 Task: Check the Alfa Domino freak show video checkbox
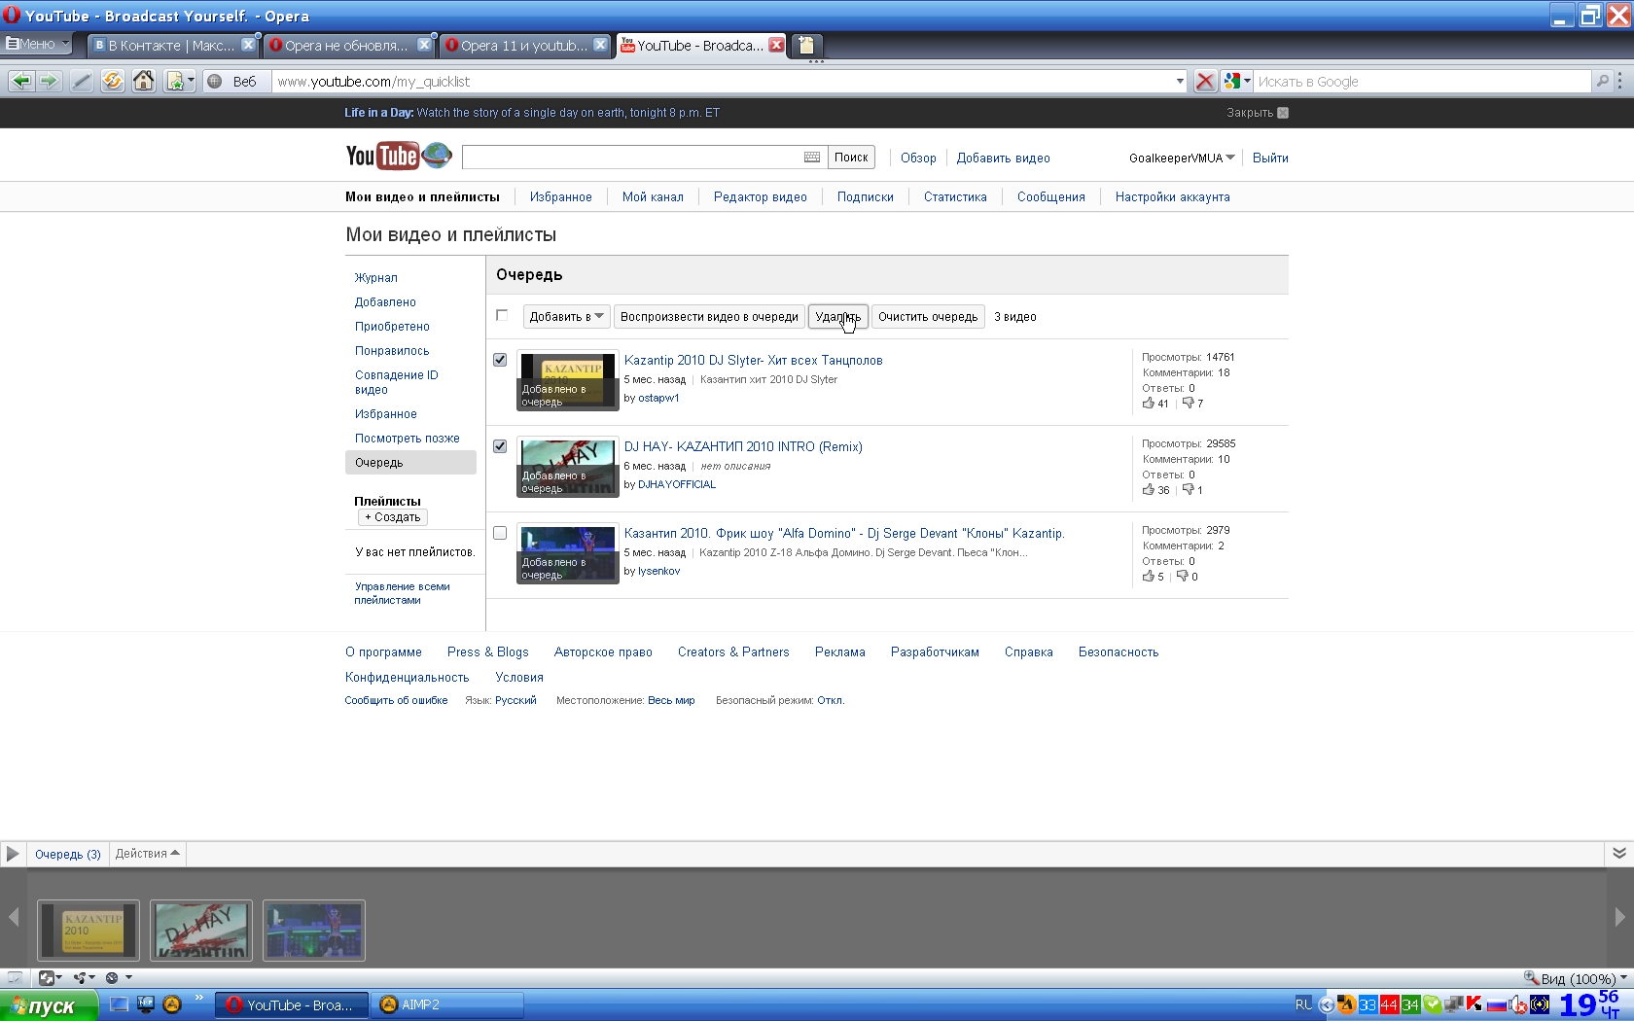pyautogui.click(x=500, y=533)
